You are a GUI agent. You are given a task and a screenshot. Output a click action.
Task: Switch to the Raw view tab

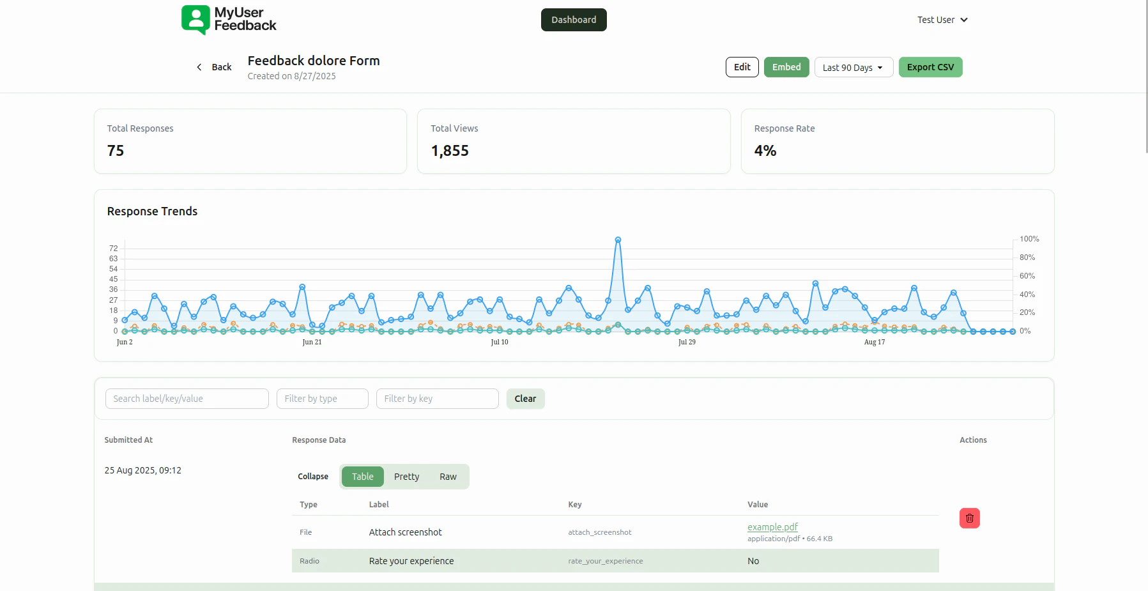[x=448, y=476]
